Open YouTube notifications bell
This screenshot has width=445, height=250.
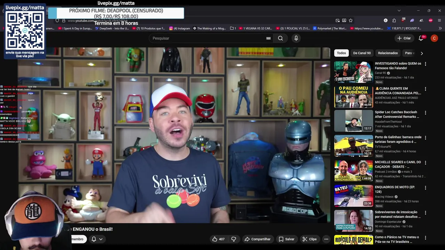click(421, 38)
